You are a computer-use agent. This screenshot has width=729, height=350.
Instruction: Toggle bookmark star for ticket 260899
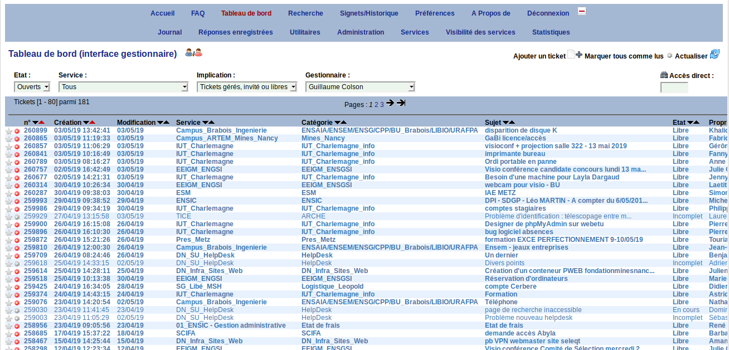(9, 131)
